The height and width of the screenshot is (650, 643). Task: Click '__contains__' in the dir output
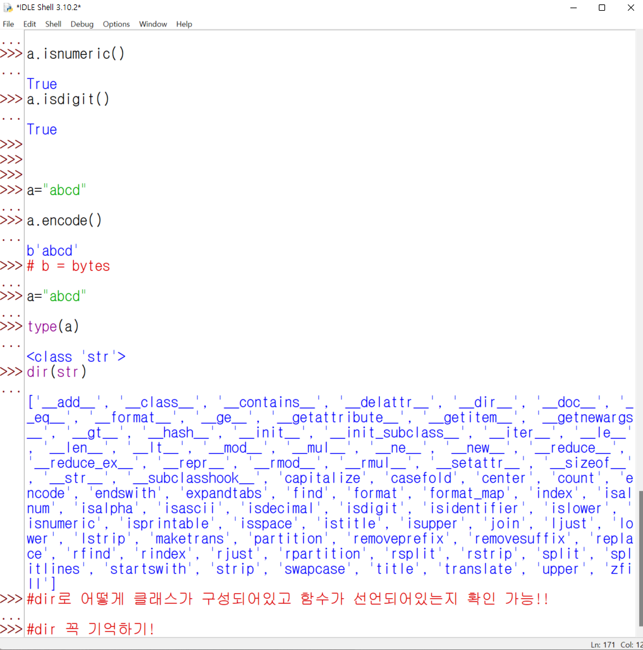(269, 403)
